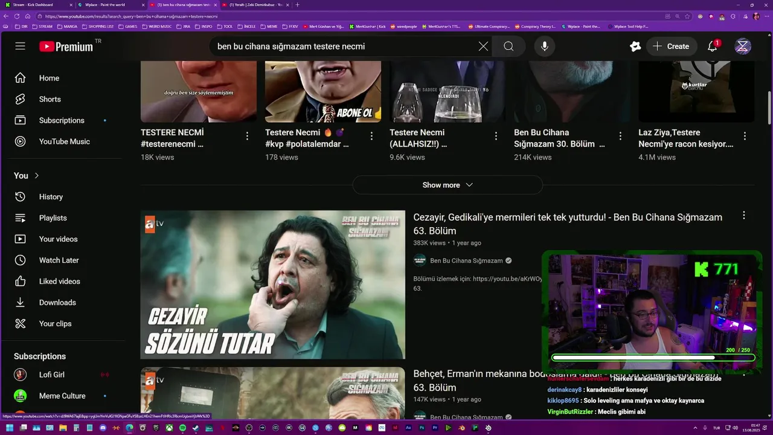The width and height of the screenshot is (773, 435).
Task: Open options for Ben Bu Cihana 30. Bölüm short
Action: (x=620, y=136)
